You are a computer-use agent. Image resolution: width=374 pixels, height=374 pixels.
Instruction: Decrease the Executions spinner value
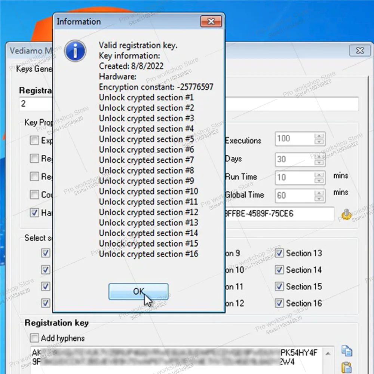point(319,142)
